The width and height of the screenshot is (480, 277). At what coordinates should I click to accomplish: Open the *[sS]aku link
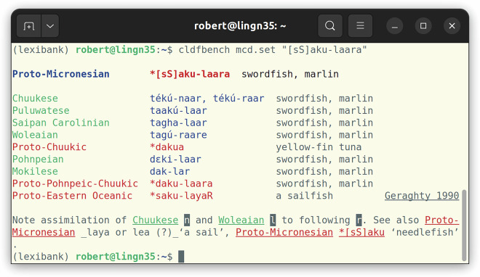pos(361,232)
